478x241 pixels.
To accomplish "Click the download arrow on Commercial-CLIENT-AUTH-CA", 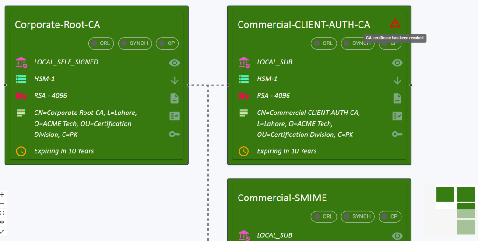I will click(397, 80).
